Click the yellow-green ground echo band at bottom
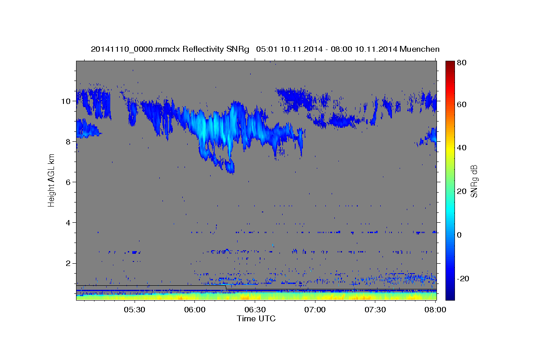 coord(256,297)
